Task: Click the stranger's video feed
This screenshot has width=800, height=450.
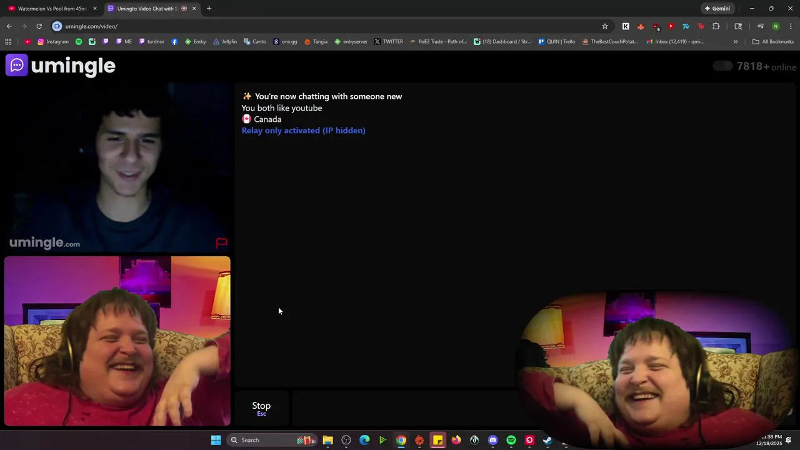Action: 117,167
